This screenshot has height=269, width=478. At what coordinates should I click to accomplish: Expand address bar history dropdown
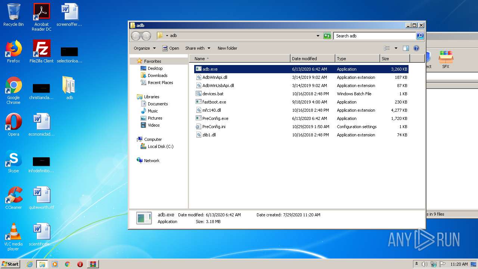(318, 36)
